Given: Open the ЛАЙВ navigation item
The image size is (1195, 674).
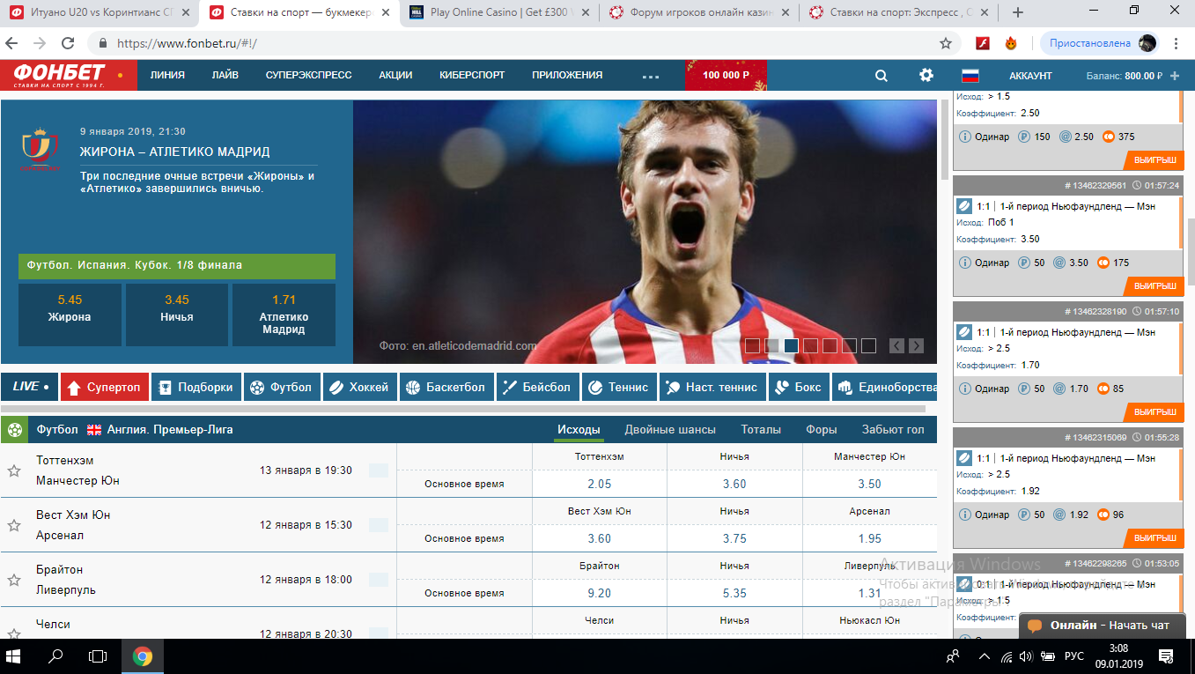Looking at the screenshot, I should 225,76.
